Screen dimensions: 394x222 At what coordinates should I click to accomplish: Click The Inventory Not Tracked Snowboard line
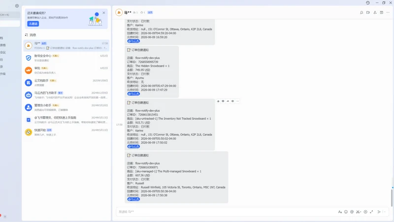169,118
